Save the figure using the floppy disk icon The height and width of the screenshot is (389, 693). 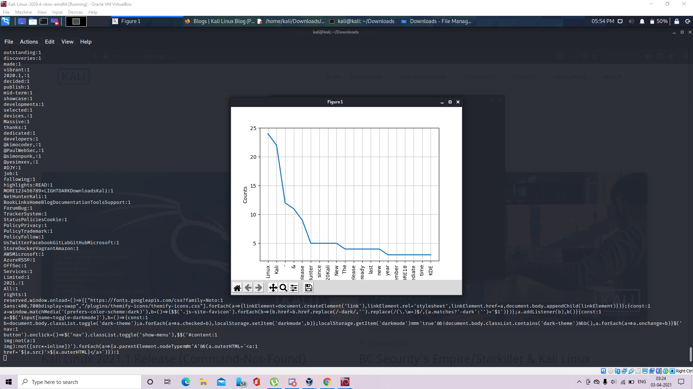click(x=308, y=287)
